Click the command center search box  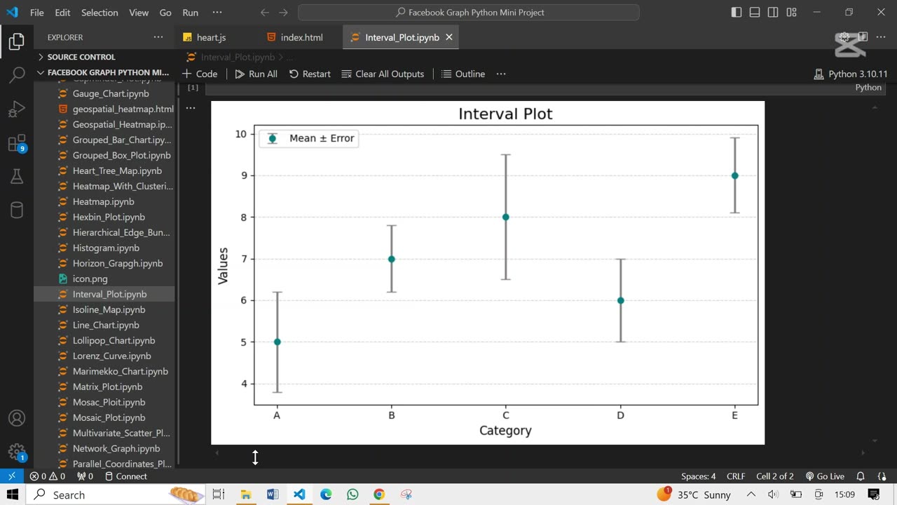click(x=469, y=13)
